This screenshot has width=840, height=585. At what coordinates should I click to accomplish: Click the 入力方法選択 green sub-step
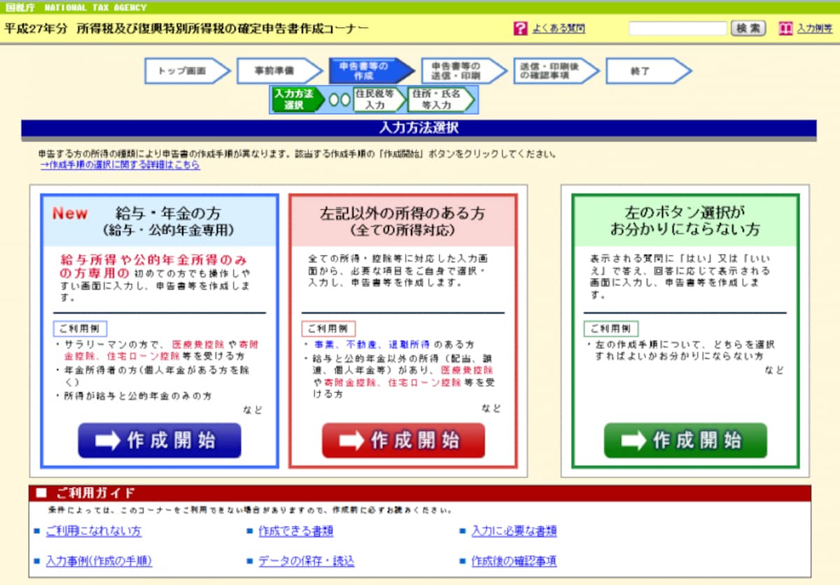(297, 99)
